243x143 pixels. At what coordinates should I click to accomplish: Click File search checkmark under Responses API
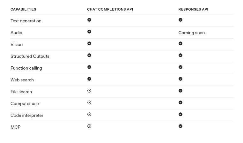(x=180, y=91)
